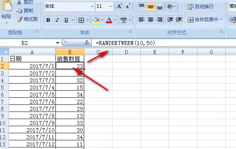Open 合并后居中 dropdown arrow
This screenshot has width=236, height=149.
pyautogui.click(x=221, y=19)
